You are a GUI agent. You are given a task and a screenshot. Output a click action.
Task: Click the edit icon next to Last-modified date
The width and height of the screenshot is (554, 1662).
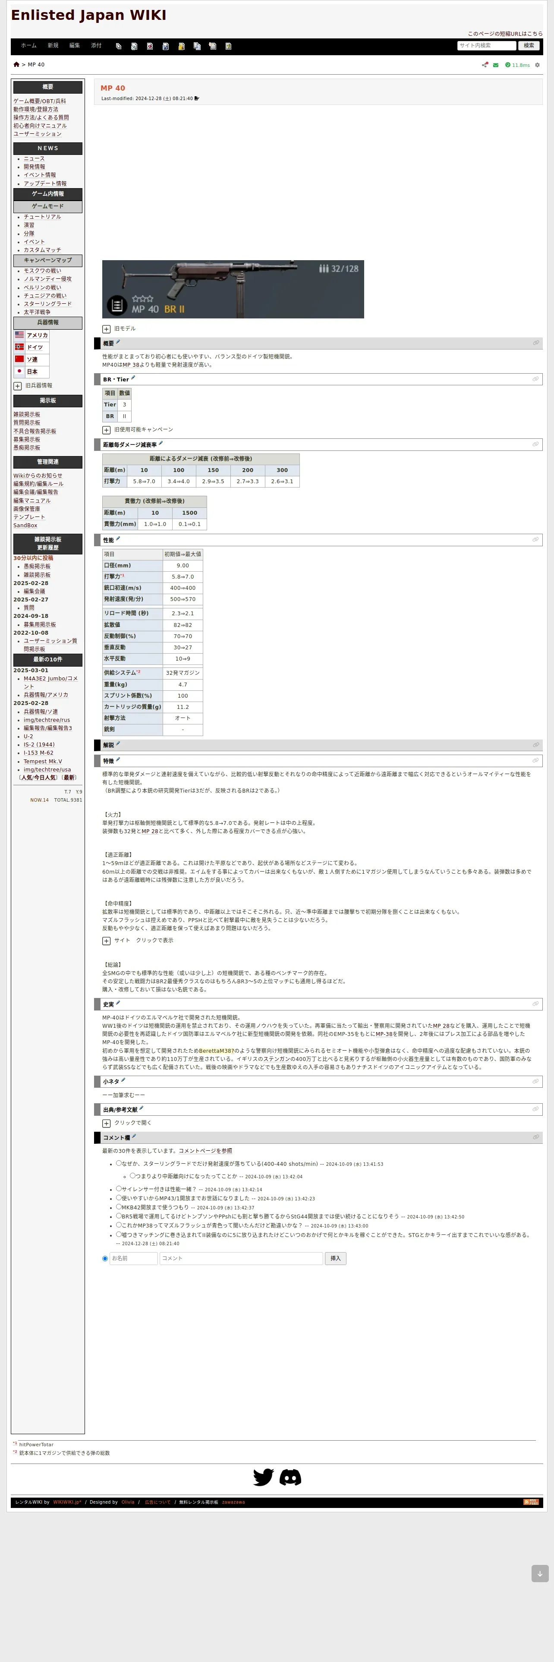[197, 99]
